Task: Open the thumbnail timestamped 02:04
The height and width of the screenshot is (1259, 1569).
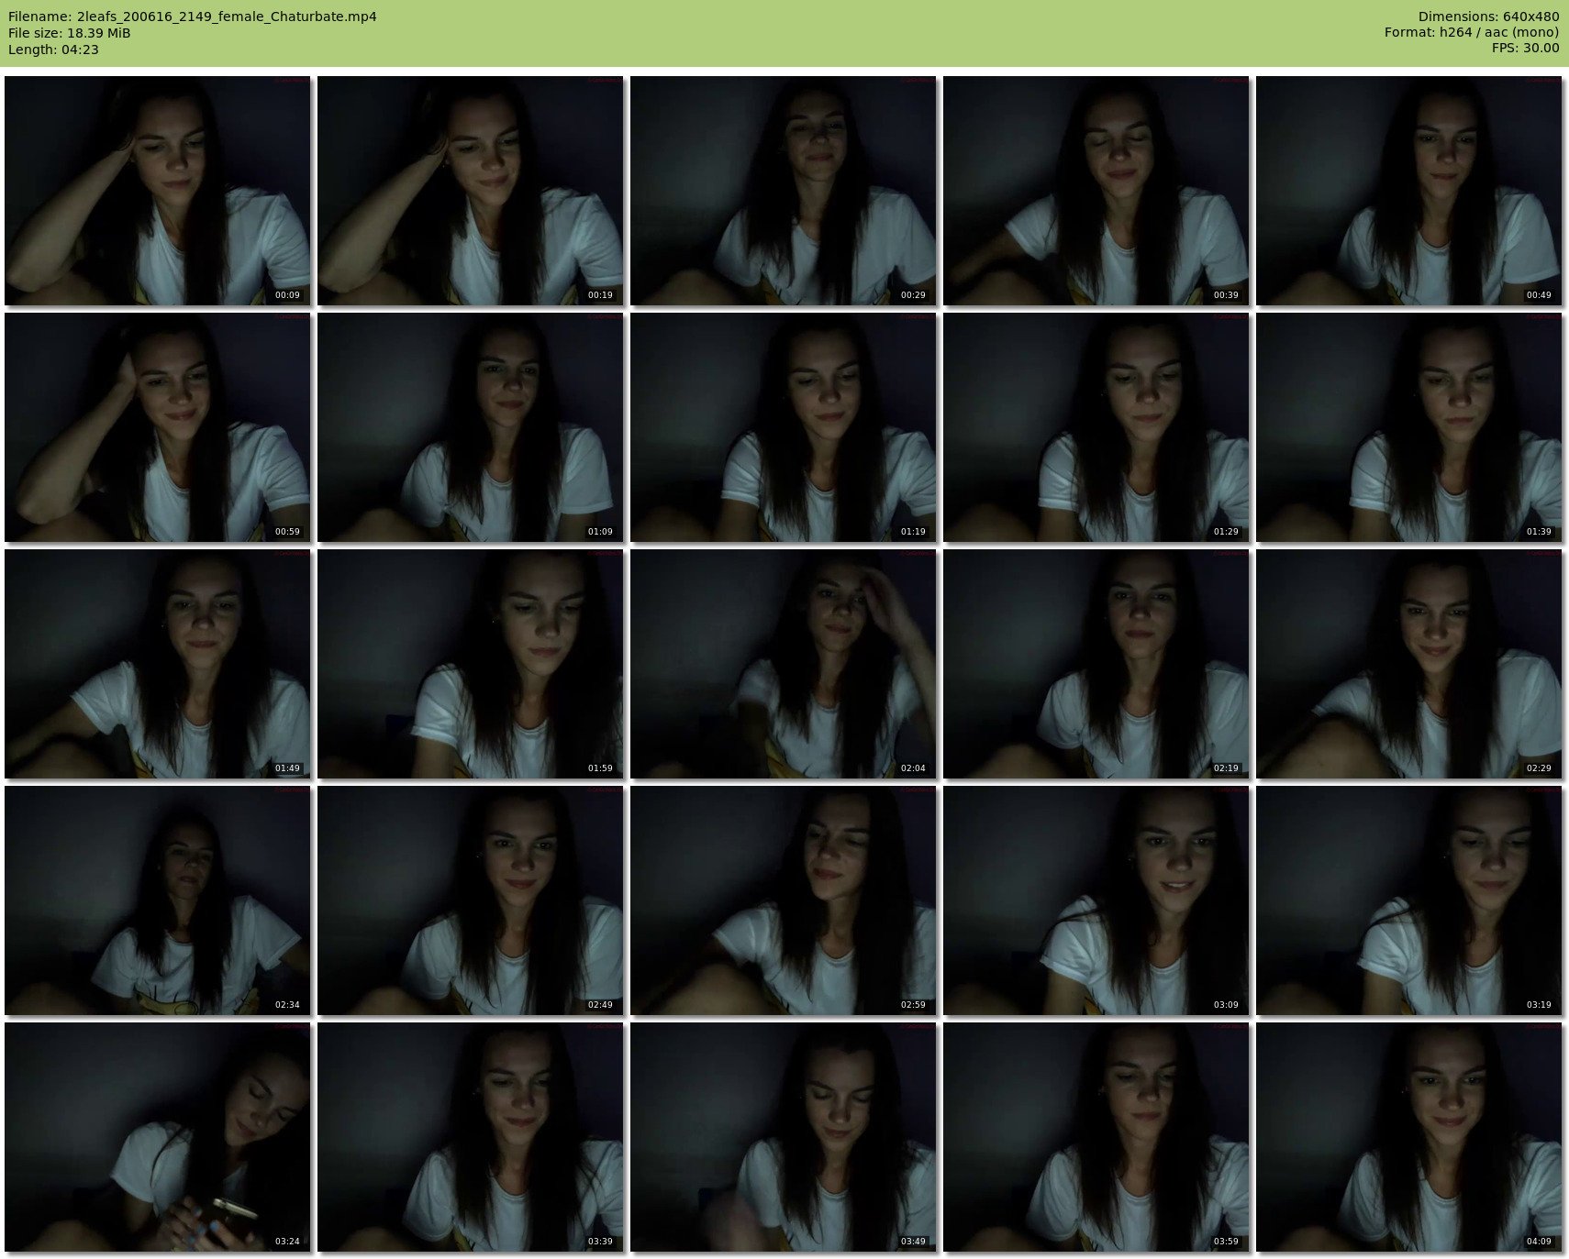Action: (783, 664)
